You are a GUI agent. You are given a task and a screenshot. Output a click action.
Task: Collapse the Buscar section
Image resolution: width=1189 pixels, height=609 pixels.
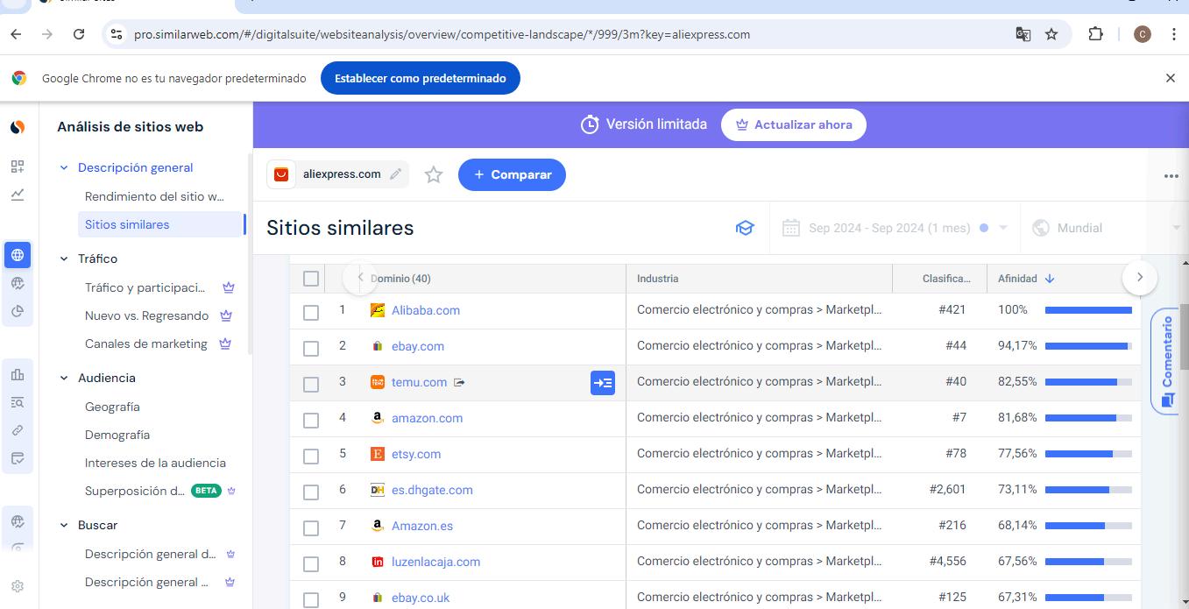(64, 525)
